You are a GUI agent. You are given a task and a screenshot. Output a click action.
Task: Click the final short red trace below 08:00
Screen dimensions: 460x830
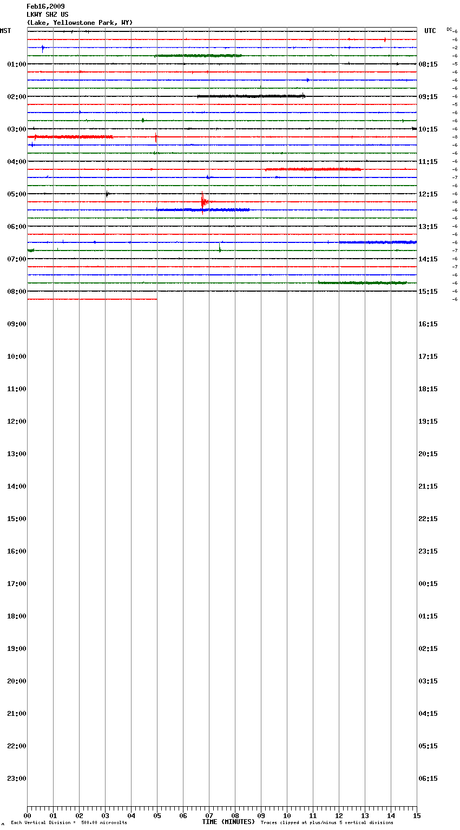[x=92, y=299]
